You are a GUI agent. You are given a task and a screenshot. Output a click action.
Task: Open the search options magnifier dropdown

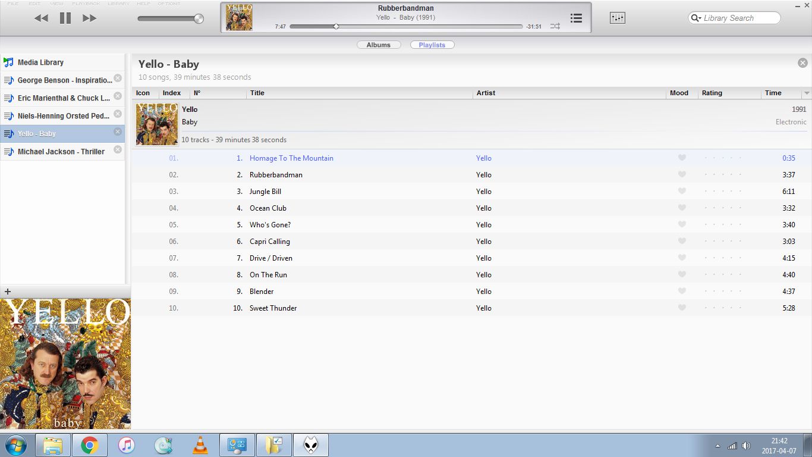[x=695, y=18]
